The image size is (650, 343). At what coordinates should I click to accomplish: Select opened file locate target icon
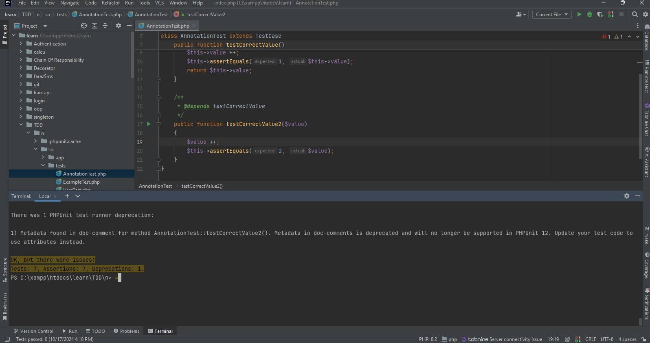click(x=84, y=26)
